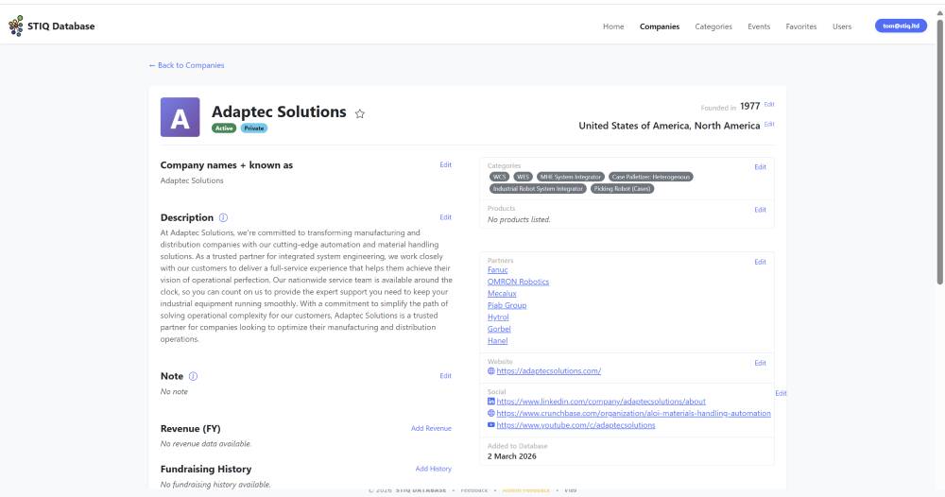Edit the Categories panel

pos(760,167)
